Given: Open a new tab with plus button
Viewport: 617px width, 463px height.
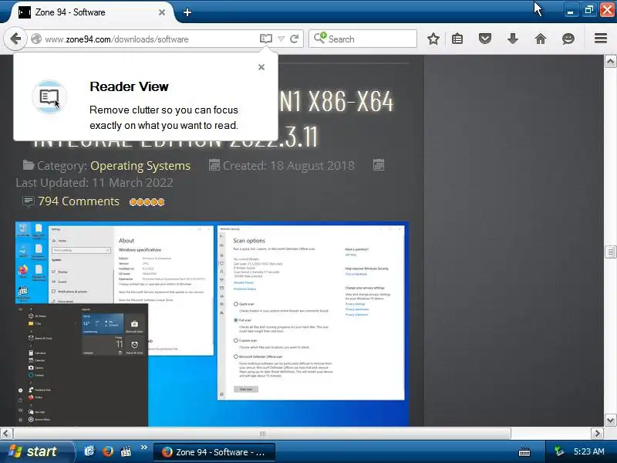Looking at the screenshot, I should pyautogui.click(x=187, y=12).
